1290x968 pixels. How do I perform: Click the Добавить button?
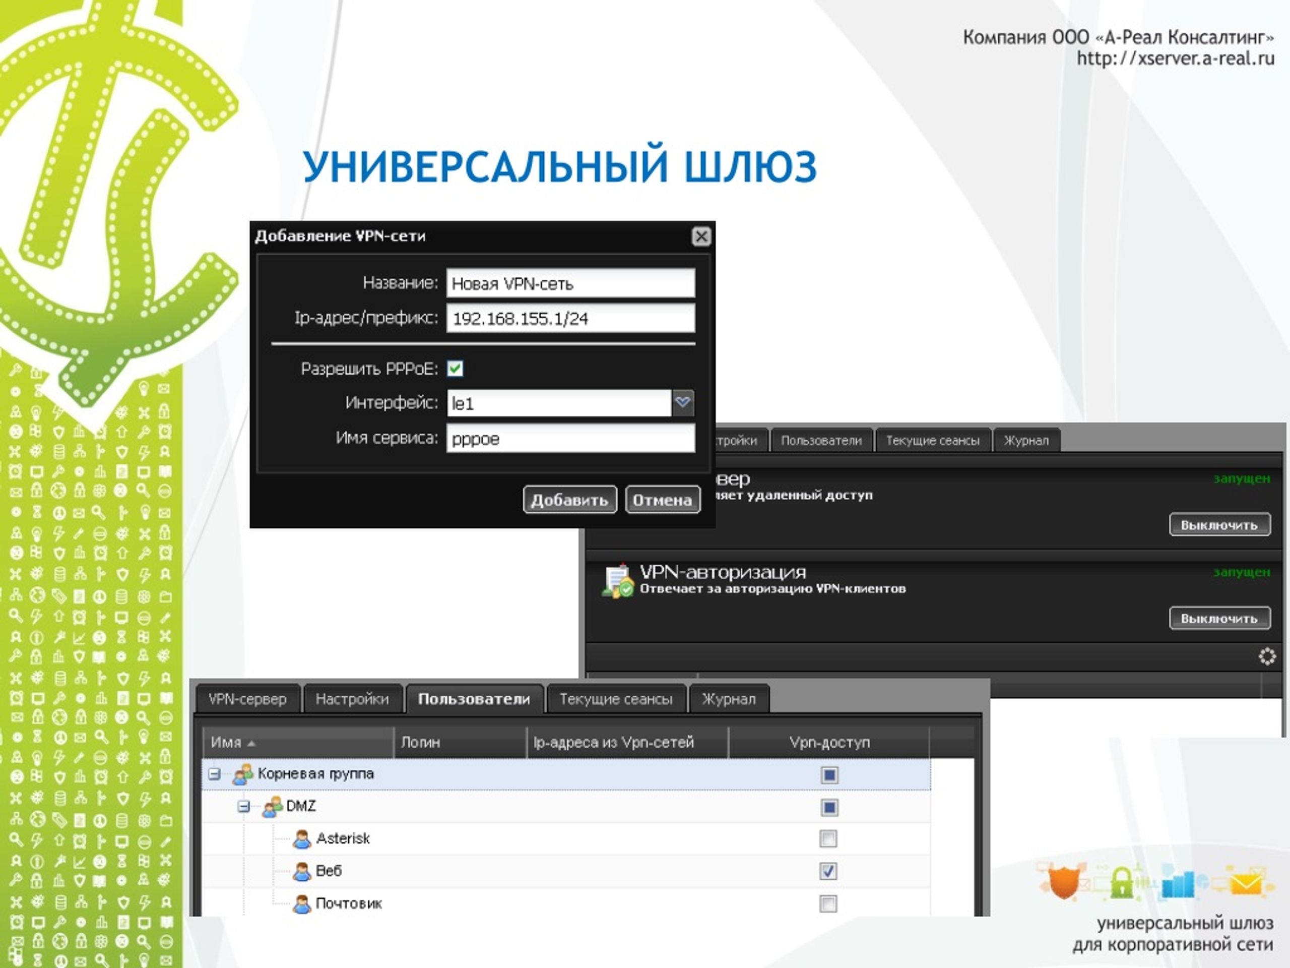pyautogui.click(x=570, y=500)
